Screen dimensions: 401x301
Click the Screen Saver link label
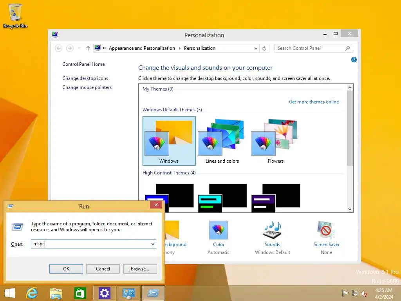pos(327,245)
